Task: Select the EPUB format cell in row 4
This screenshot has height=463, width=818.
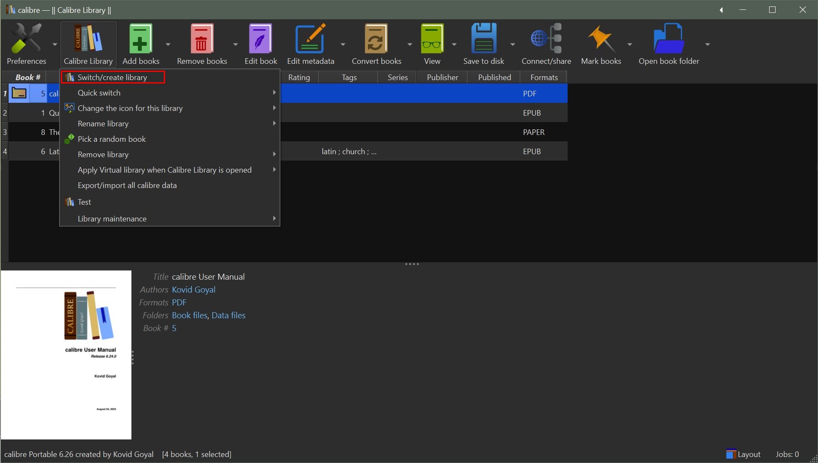Action: coord(544,151)
